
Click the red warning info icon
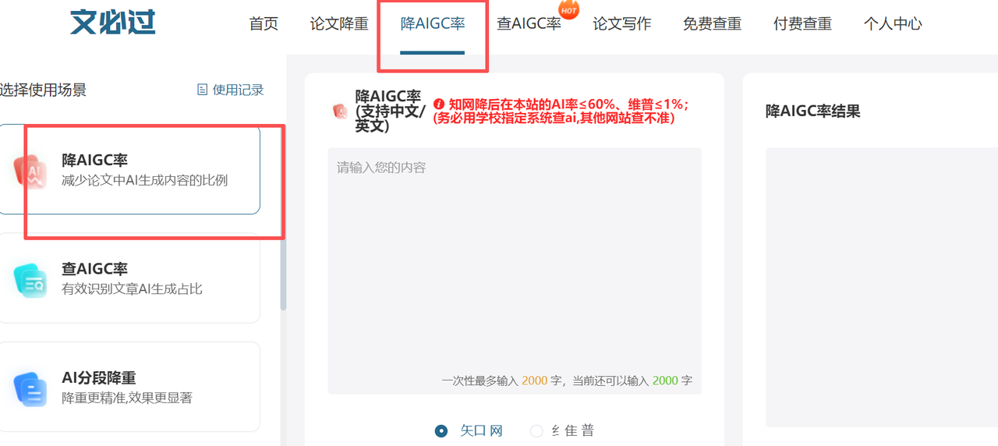[439, 104]
